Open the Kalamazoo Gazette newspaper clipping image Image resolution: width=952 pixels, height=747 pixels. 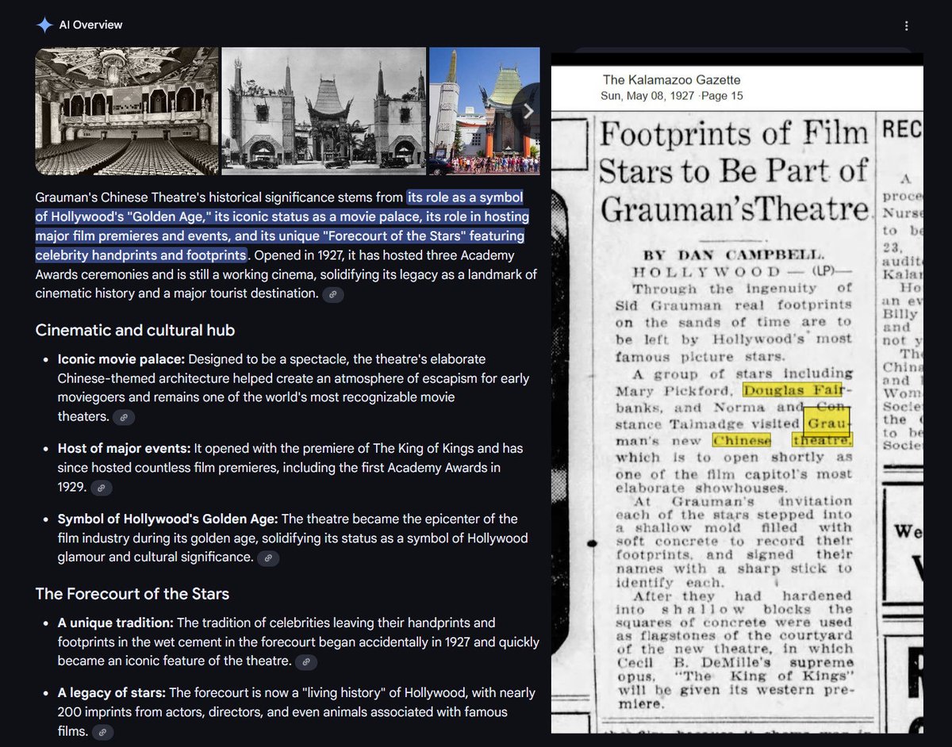point(737,393)
